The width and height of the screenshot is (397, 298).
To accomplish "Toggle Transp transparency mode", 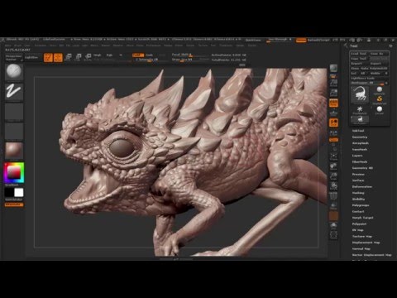I will (333, 205).
